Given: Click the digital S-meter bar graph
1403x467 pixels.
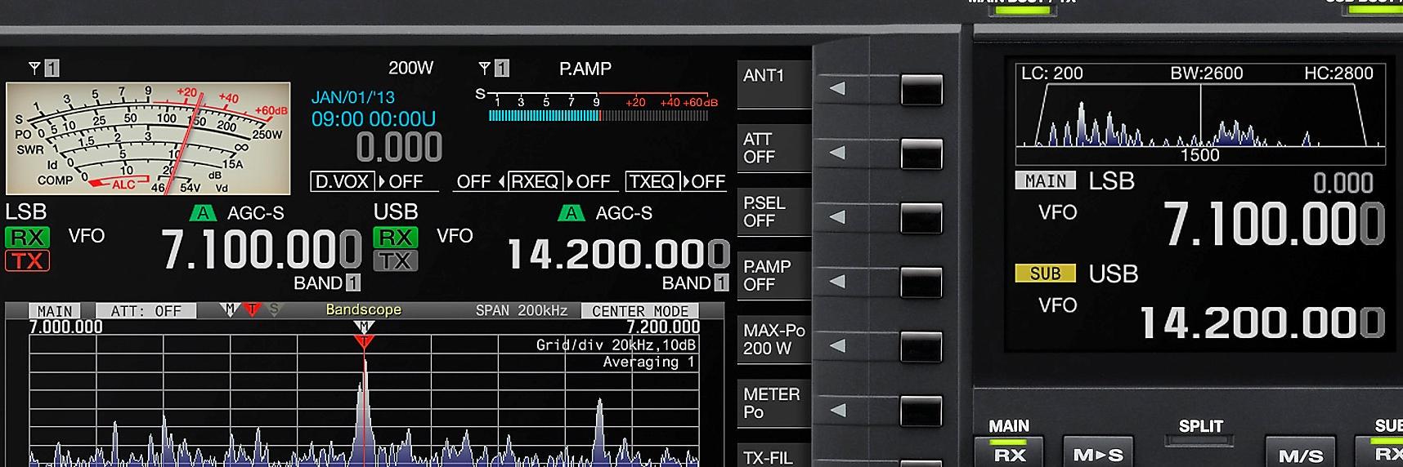Looking at the screenshot, I should tap(598, 115).
